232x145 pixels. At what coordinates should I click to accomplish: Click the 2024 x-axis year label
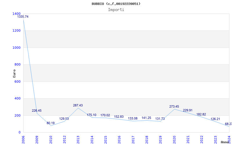229,140
